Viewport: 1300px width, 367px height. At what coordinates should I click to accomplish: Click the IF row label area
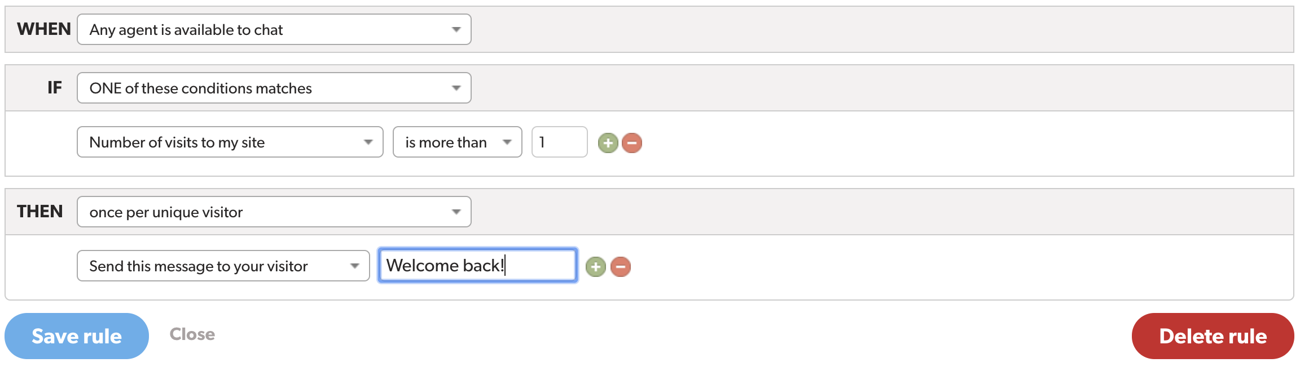click(54, 88)
